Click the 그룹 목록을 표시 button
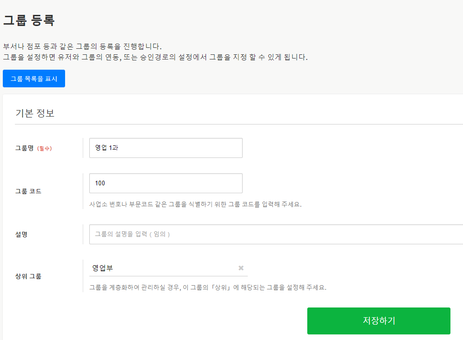The width and height of the screenshot is (463, 340). coord(34,79)
